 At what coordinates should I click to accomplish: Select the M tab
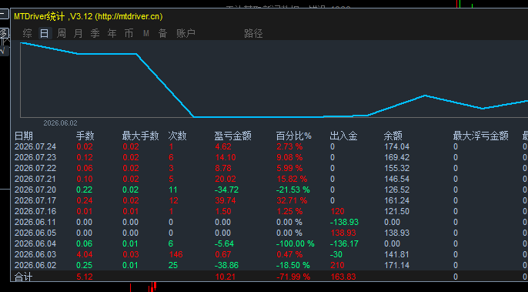pos(145,33)
